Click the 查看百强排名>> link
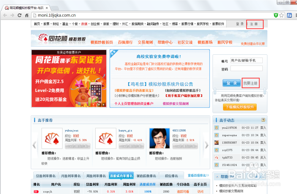Image resolution: width=297 pixels, height=194 pixels. [198, 175]
